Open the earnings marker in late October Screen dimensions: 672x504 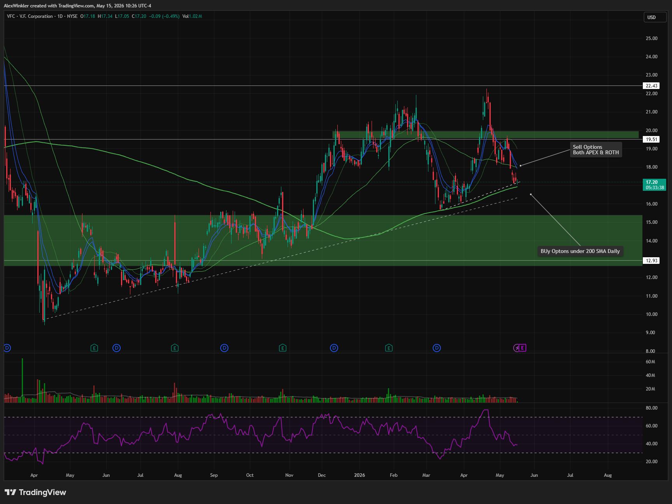pyautogui.click(x=283, y=348)
